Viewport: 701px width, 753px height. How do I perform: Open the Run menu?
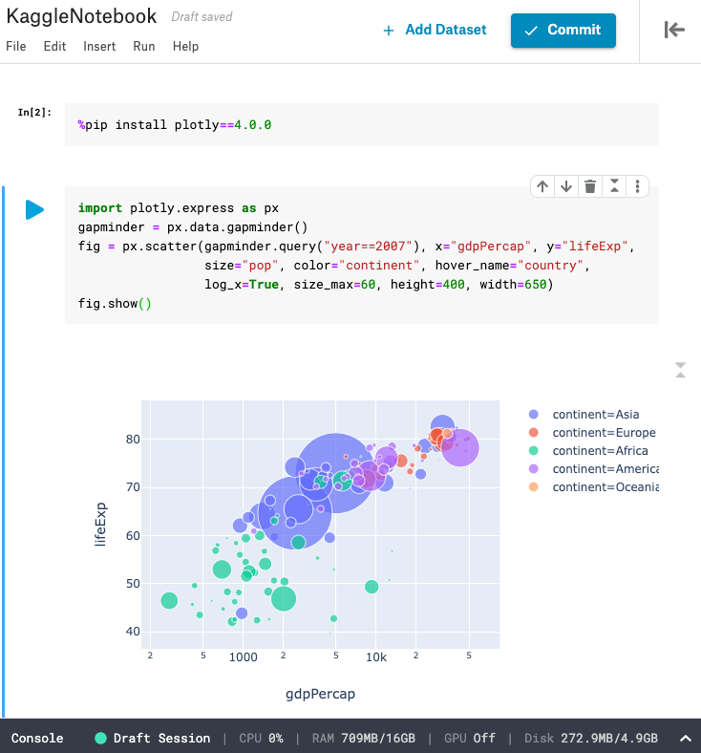point(144,47)
